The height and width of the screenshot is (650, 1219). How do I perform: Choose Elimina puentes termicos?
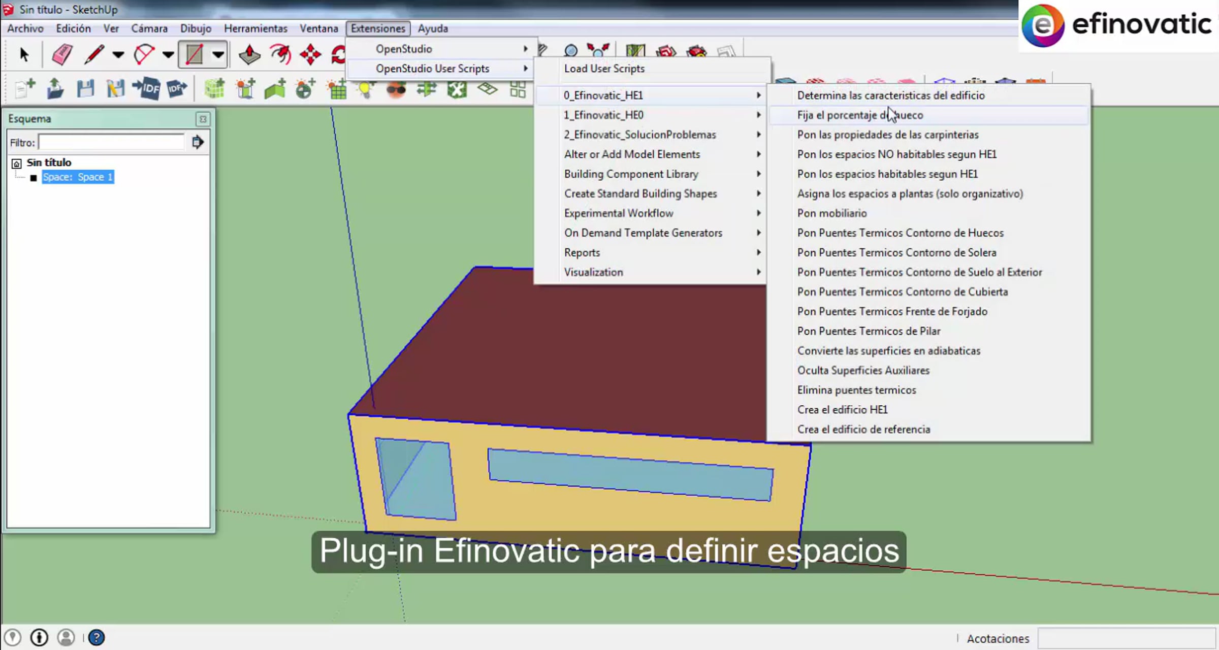click(x=929, y=390)
